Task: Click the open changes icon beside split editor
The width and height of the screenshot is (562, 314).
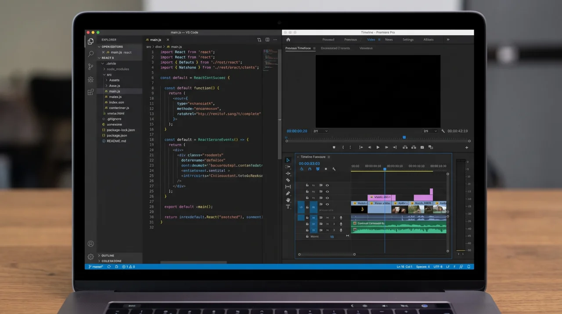Action: (x=259, y=40)
